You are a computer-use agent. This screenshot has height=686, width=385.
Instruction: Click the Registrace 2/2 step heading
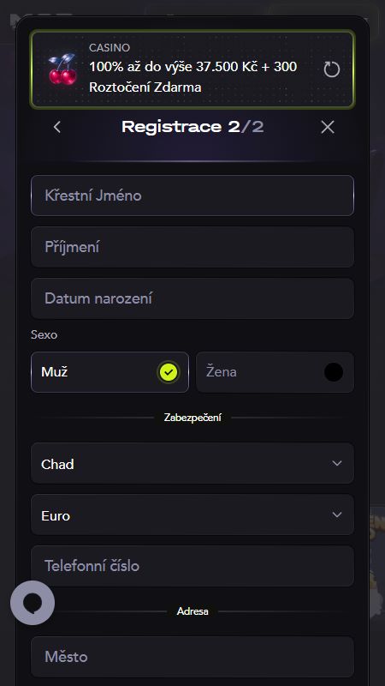pyautogui.click(x=192, y=127)
